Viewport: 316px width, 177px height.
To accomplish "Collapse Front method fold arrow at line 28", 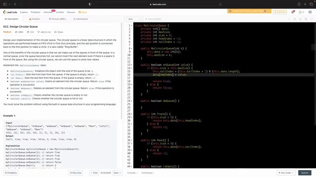I will [x=132, y=114].
